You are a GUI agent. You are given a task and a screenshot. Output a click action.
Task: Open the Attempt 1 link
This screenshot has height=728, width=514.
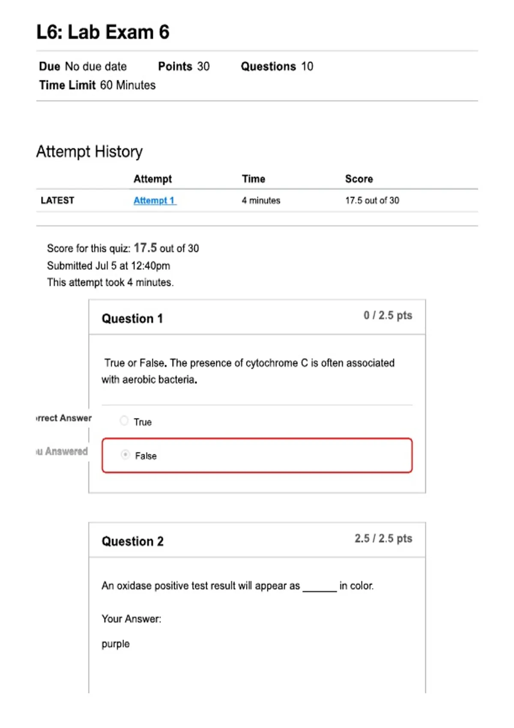click(155, 200)
